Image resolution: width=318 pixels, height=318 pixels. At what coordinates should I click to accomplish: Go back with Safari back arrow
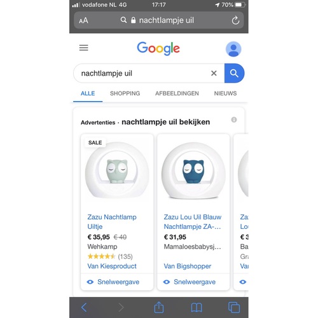coord(84,307)
